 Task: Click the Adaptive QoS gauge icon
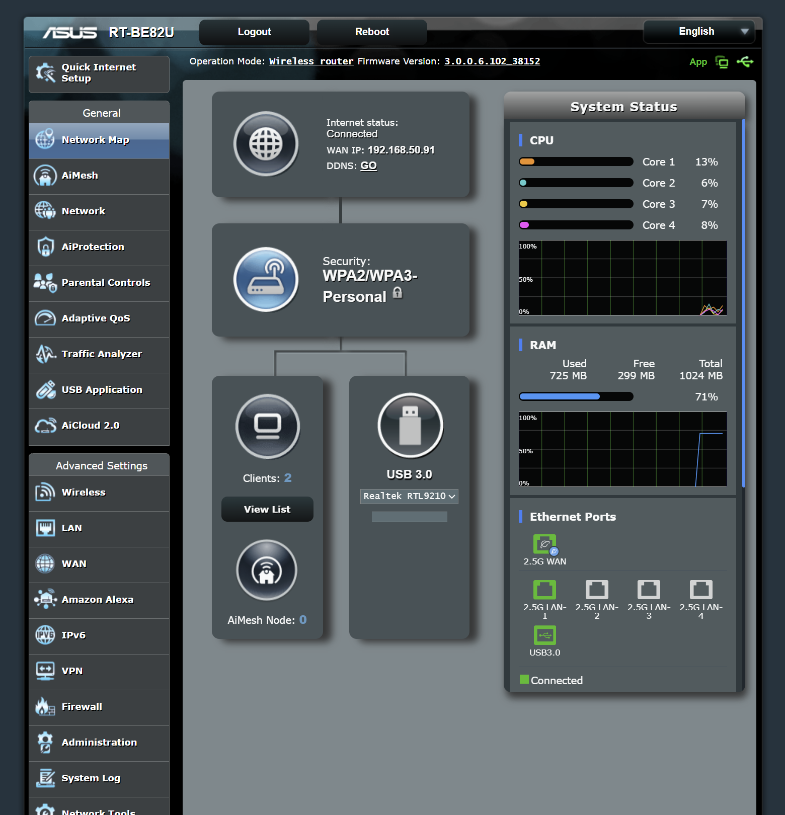pyautogui.click(x=45, y=318)
